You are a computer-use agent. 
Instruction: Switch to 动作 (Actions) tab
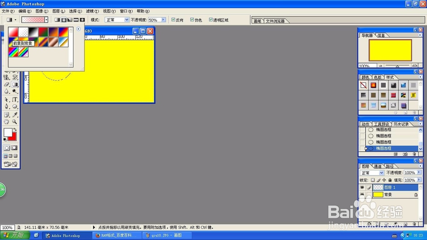[x=365, y=124]
